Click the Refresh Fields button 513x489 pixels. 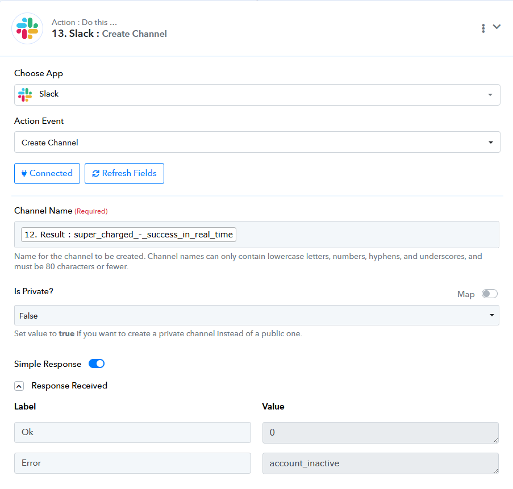pos(124,173)
